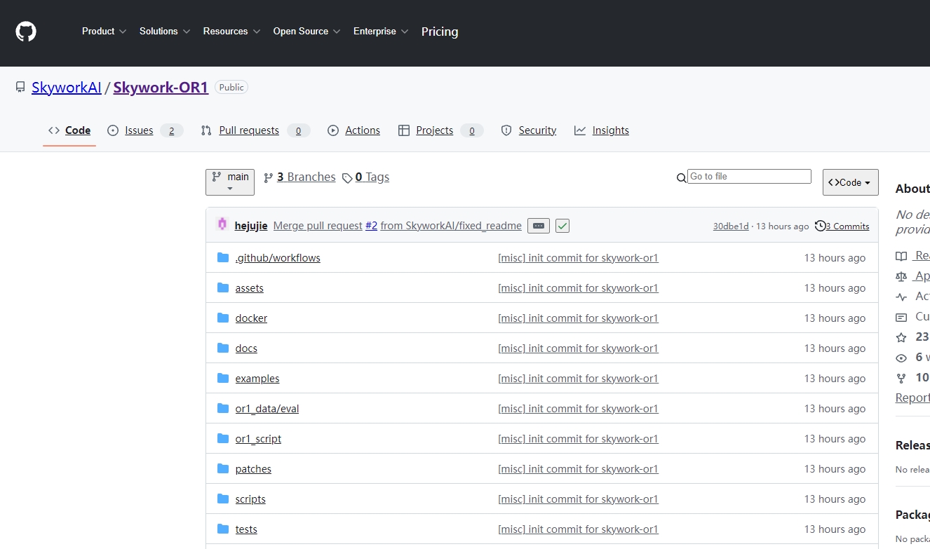Viewport: 930px width, 549px height.
Task: Click the tests folder icon
Action: click(223, 529)
